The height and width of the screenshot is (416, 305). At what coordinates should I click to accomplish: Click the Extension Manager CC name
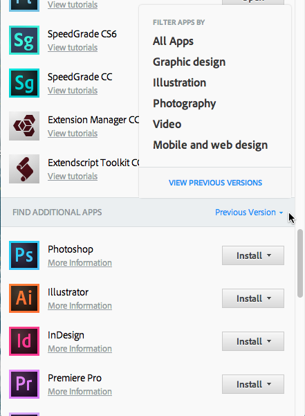click(x=93, y=120)
